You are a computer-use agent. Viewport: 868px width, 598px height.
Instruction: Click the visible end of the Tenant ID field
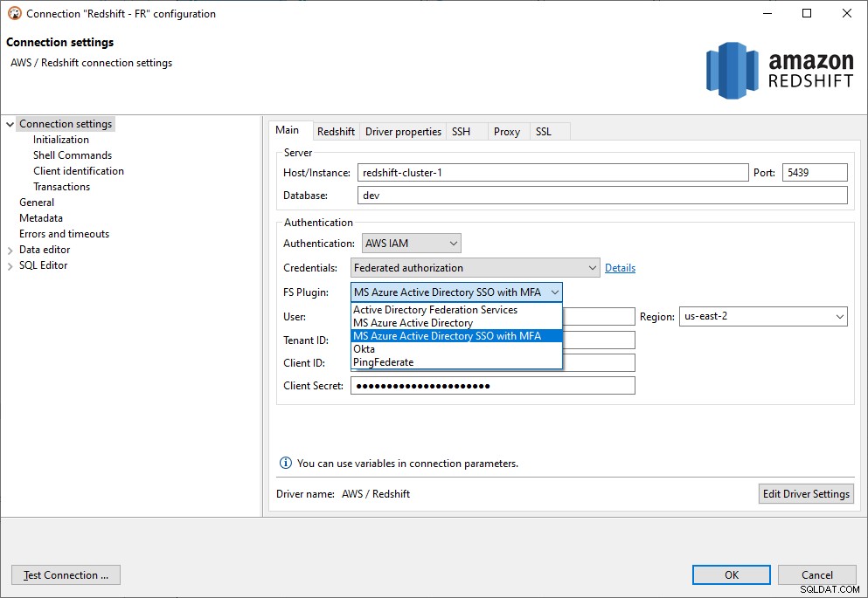[x=599, y=340]
